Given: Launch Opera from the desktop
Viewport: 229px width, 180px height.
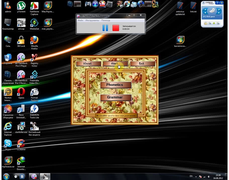Looking at the screenshot, I should (x=21, y=93).
